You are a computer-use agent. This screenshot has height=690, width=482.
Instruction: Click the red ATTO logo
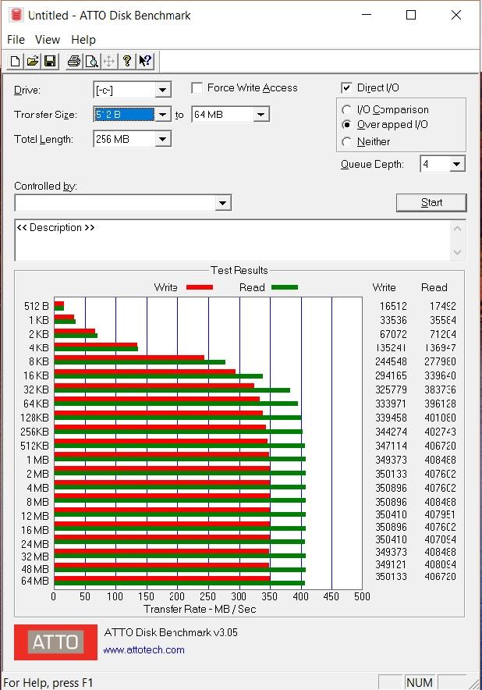tap(55, 642)
